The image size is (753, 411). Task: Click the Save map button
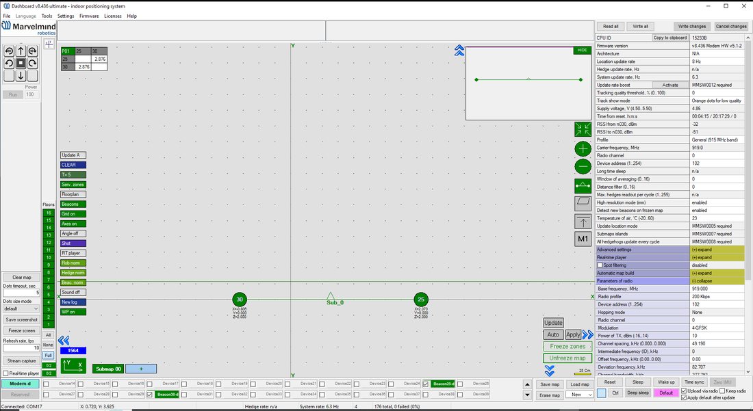coord(550,384)
